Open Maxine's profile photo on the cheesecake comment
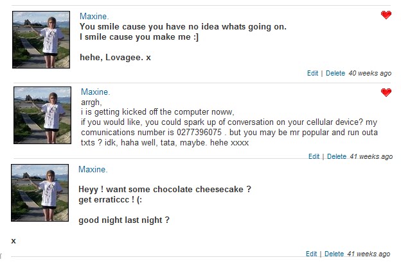The height and width of the screenshot is (262, 401). coord(40,193)
